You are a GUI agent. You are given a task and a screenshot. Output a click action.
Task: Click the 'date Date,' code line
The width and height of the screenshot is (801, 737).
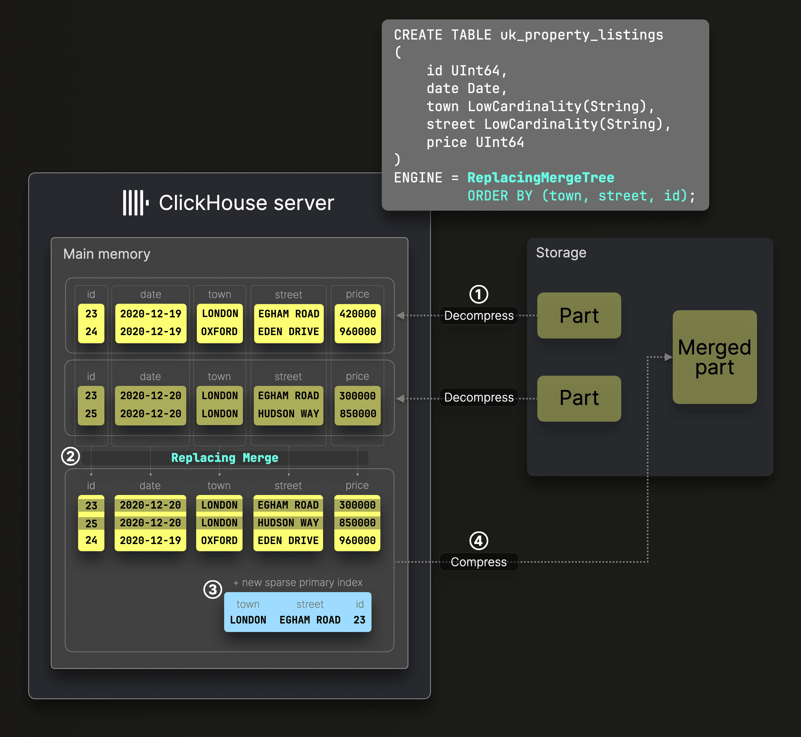(467, 88)
